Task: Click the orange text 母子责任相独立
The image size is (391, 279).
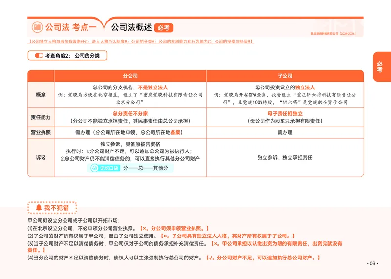Action: click(285, 114)
